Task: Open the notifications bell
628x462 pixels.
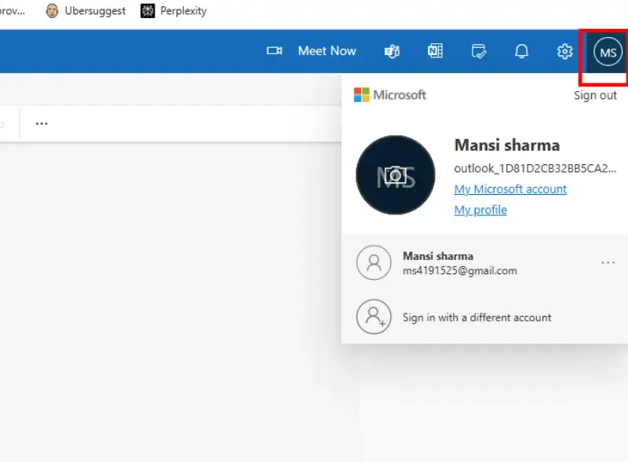Action: 521,50
